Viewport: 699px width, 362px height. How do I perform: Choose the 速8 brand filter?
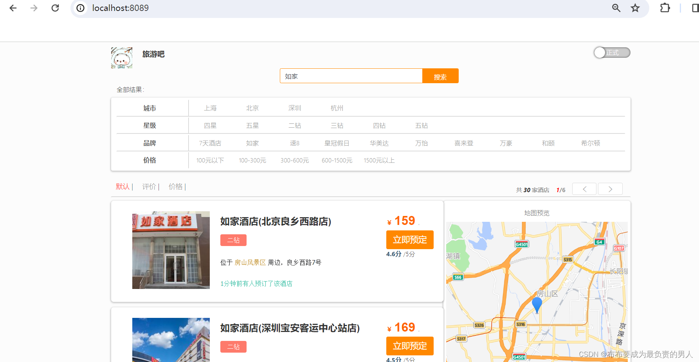click(x=295, y=143)
